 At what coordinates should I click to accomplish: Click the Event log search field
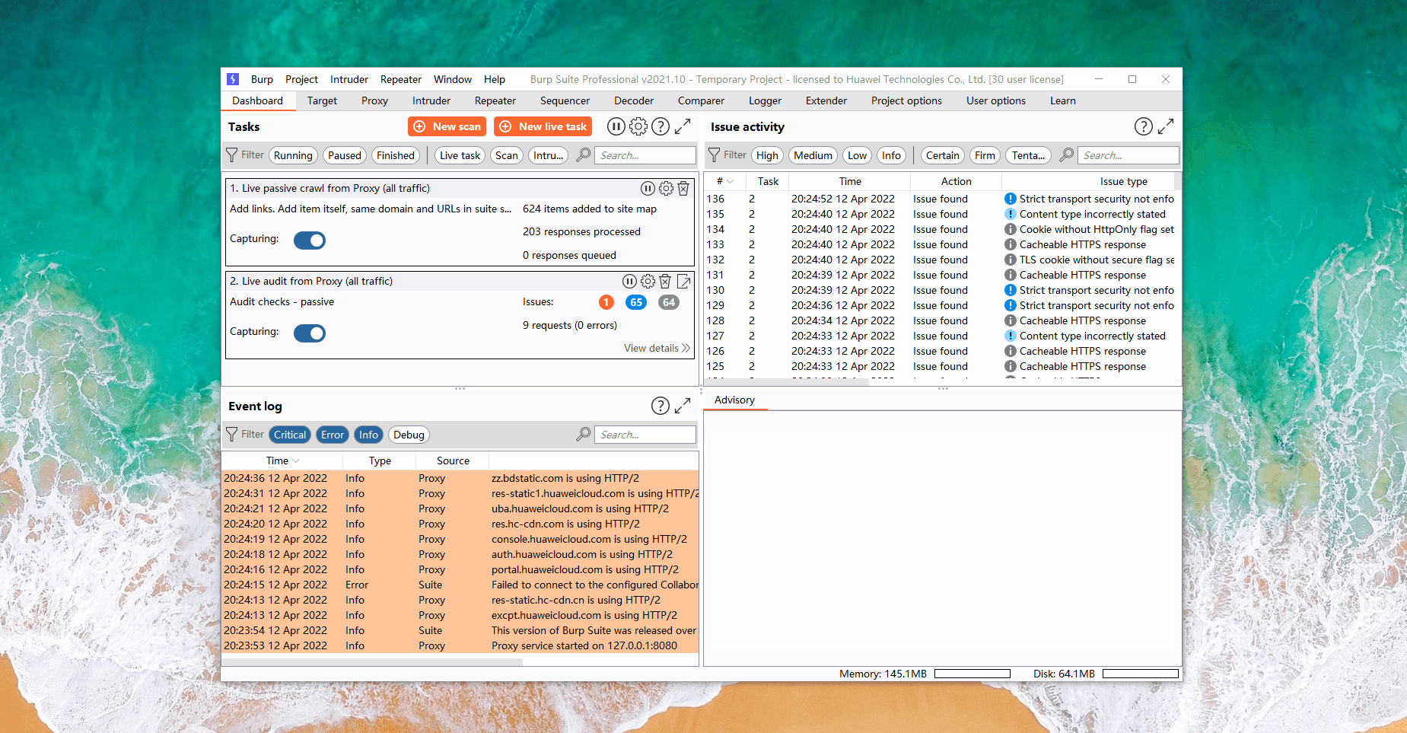pos(645,435)
